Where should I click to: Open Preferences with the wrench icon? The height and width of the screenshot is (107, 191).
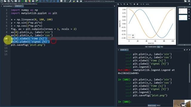coord(70,1)
